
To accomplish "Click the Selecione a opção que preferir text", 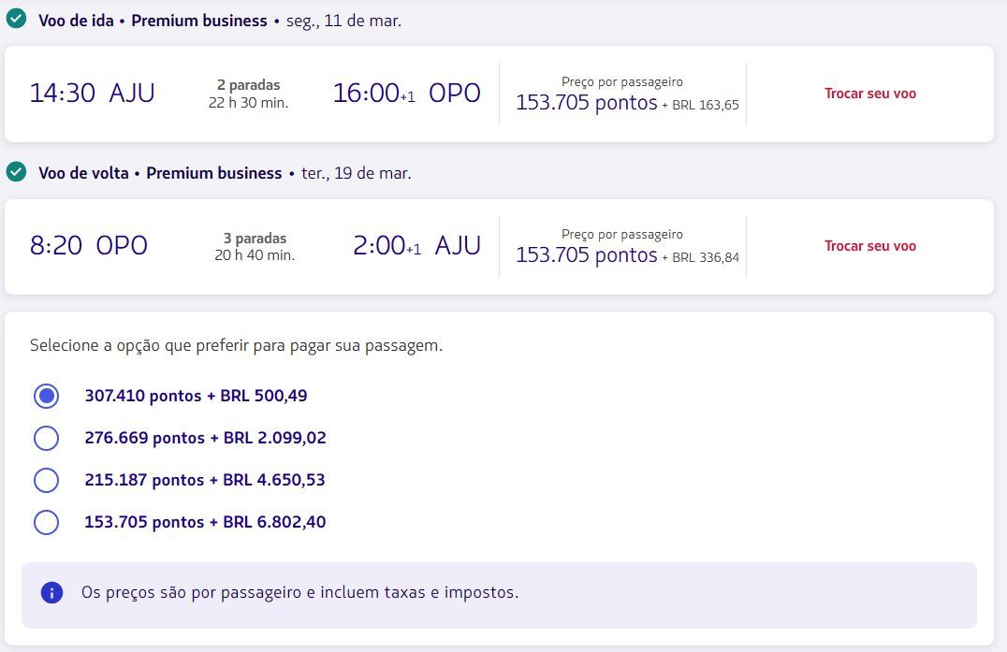I will click(237, 346).
